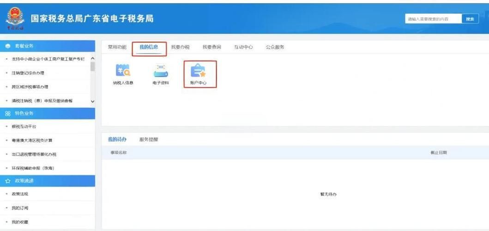Switch to 公众服务 tab
The image size is (489, 231).
[275, 47]
